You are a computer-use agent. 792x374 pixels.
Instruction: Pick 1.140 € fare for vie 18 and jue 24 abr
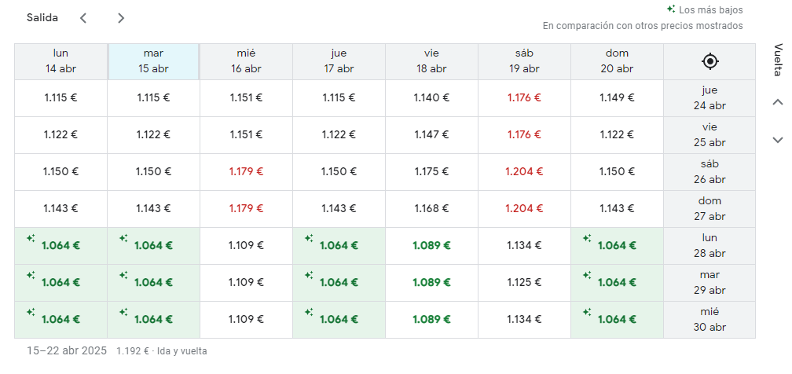click(431, 98)
